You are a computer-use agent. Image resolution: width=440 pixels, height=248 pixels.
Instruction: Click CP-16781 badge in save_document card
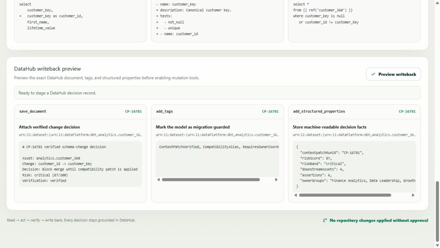coord(133,111)
